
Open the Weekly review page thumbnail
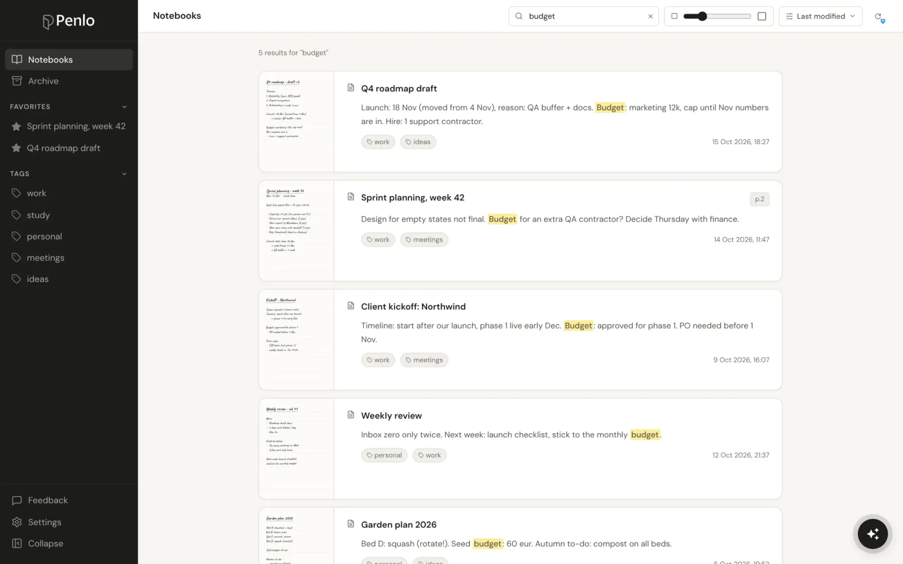[x=296, y=448]
